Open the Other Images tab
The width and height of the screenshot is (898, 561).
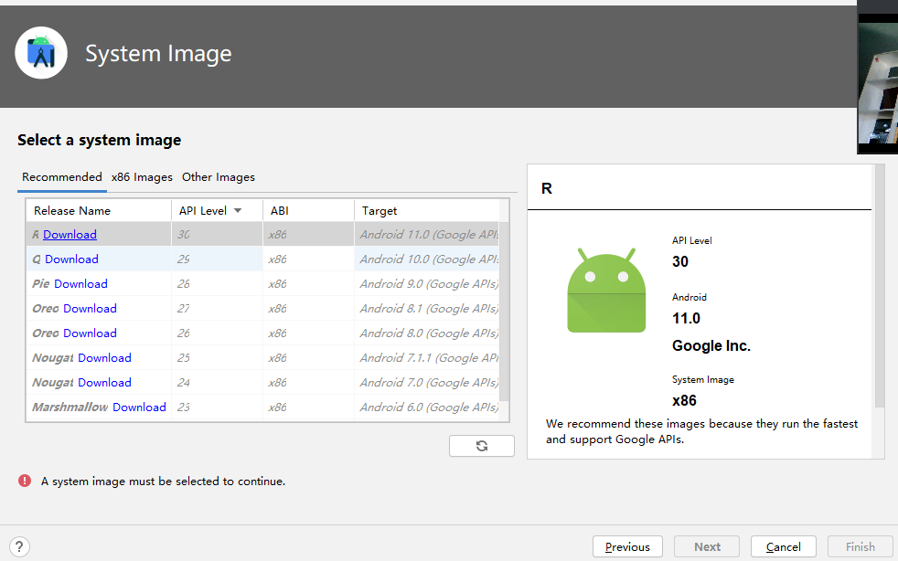click(x=219, y=177)
